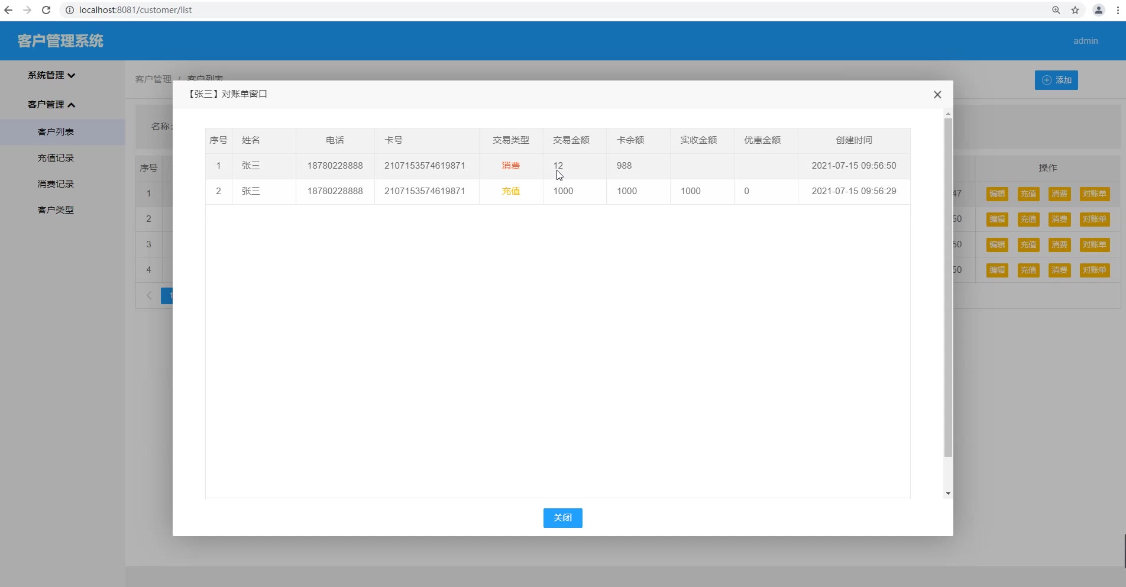
Task: Click the previous-page arrow in the pagination
Action: 149,295
